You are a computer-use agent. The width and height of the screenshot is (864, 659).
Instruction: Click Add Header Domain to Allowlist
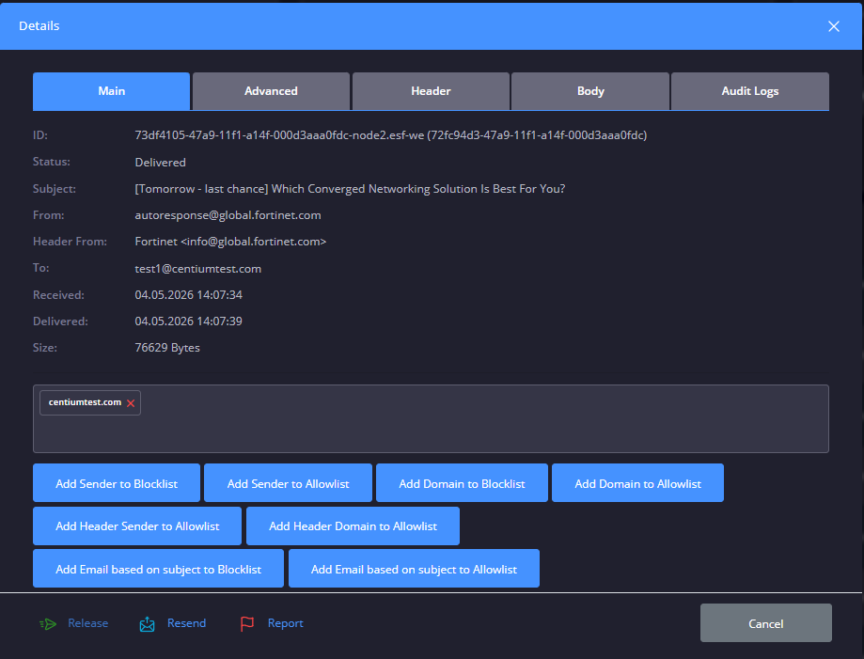pos(353,526)
